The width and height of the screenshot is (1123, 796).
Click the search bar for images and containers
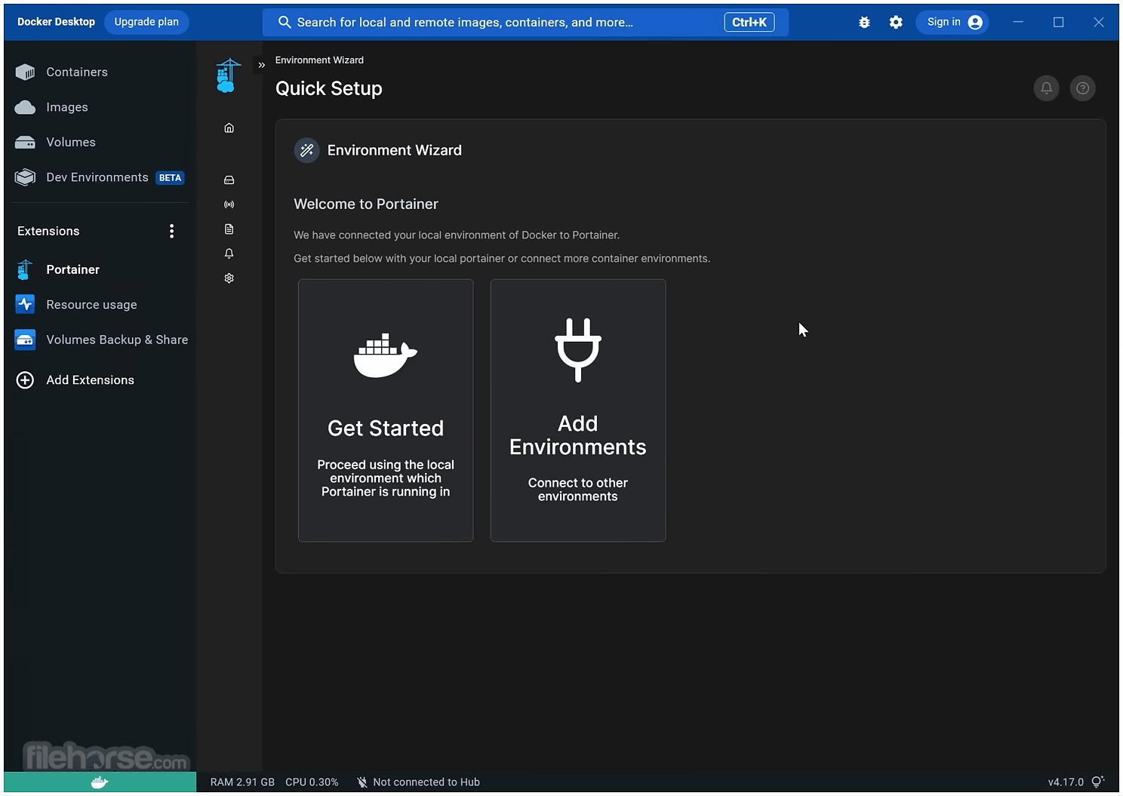525,23
